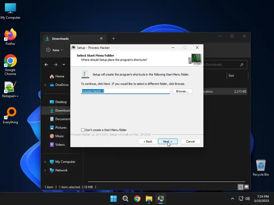
Task: Open File Explorer from the taskbar
Action: pos(149,199)
